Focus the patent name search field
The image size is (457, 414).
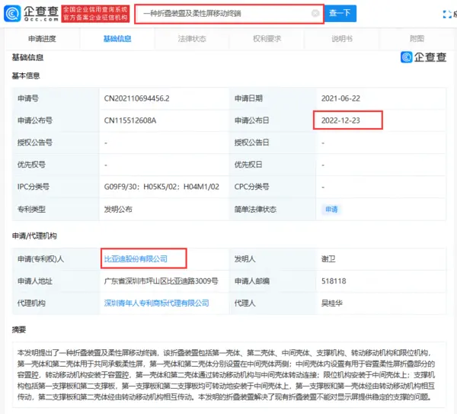tap(229, 14)
